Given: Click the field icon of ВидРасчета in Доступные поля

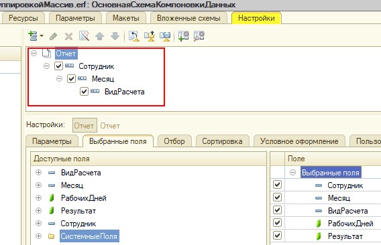Looking at the screenshot, I should click(52, 173).
